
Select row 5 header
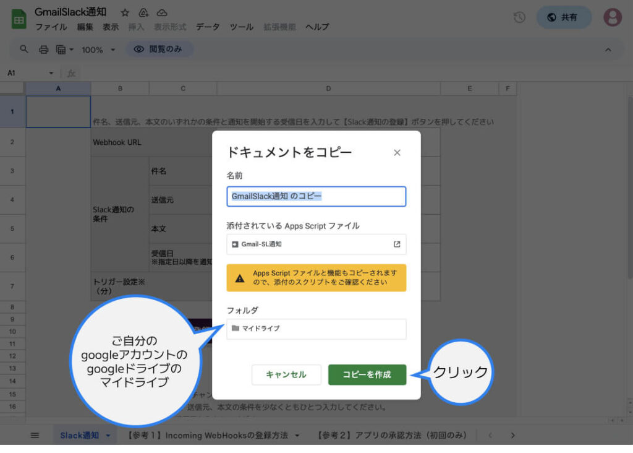pyautogui.click(x=12, y=229)
